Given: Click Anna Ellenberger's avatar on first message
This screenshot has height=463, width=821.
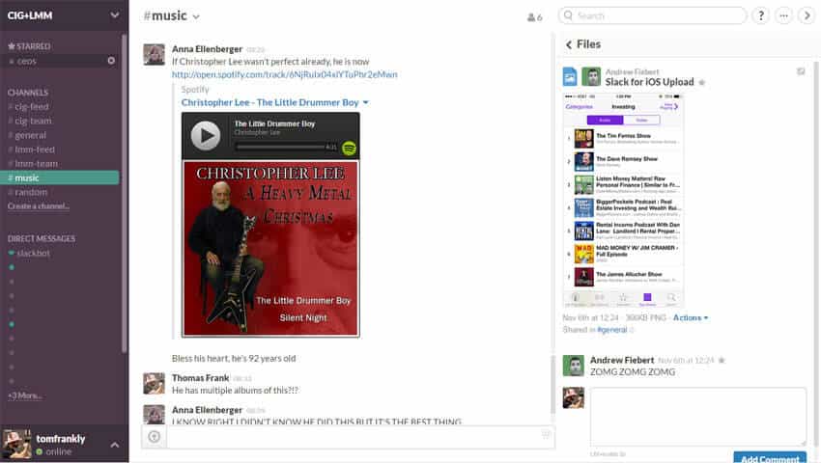Looking at the screenshot, I should coord(154,54).
